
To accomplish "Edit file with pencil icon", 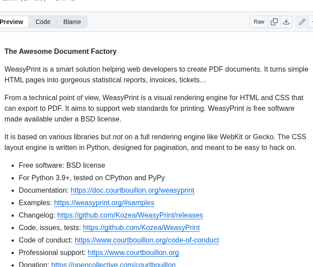I will (302, 22).
